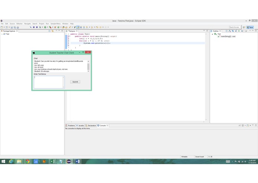Select the Test.java editor tab
Screen dimensions: 258x183
(72, 31)
